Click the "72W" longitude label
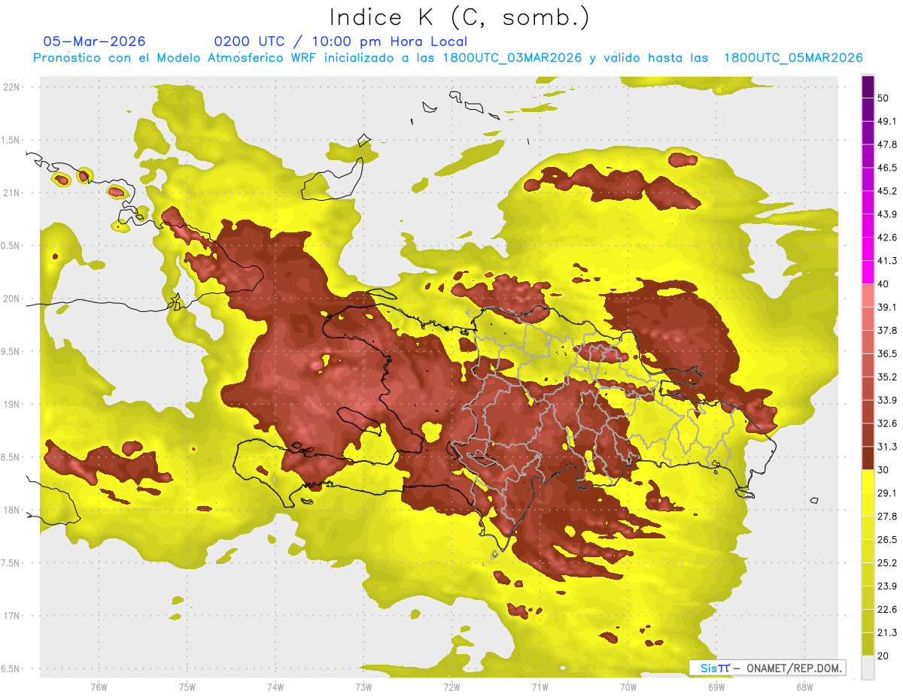This screenshot has width=903, height=697. 451,686
